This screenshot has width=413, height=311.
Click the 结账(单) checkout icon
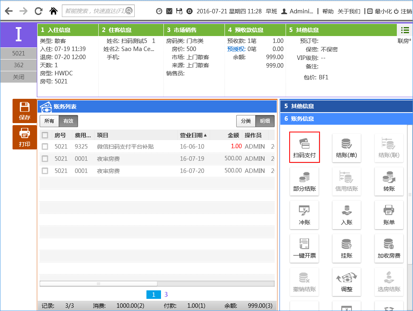(x=347, y=148)
